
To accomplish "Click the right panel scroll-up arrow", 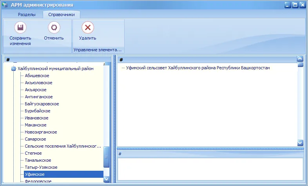I will (x=300, y=59).
